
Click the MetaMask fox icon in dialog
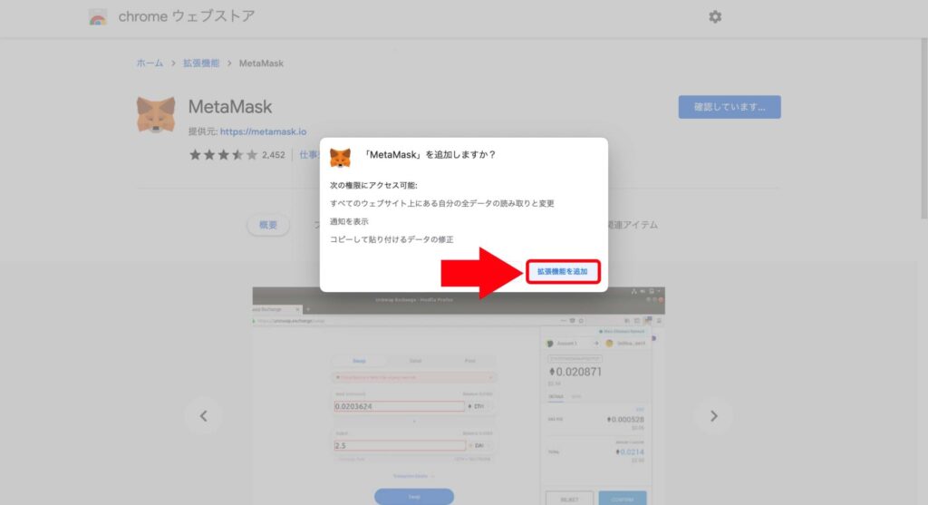(x=341, y=158)
